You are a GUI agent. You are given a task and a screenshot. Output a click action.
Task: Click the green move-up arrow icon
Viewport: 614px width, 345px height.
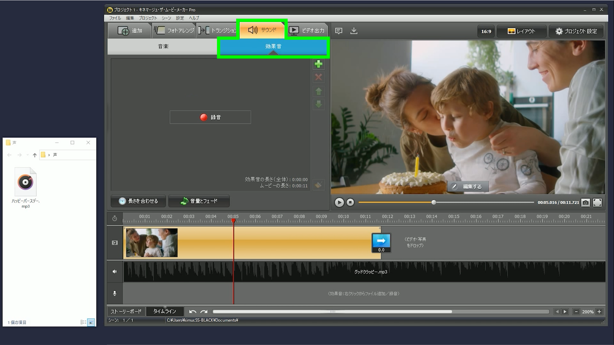[x=318, y=92]
